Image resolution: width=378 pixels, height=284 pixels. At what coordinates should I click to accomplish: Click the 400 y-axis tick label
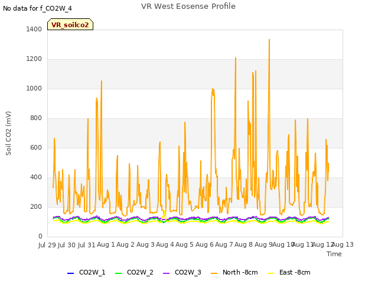coord(36,177)
